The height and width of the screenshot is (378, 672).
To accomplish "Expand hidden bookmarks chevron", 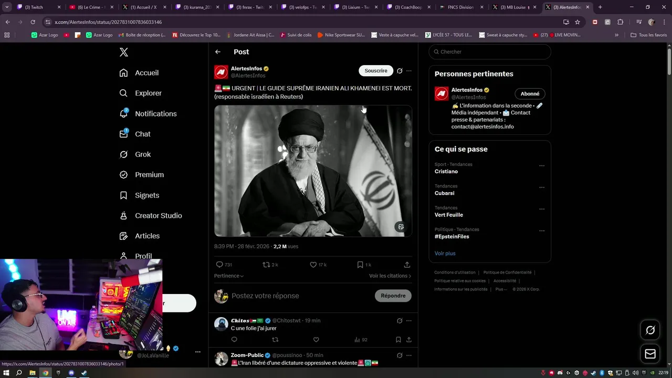I will (616, 35).
